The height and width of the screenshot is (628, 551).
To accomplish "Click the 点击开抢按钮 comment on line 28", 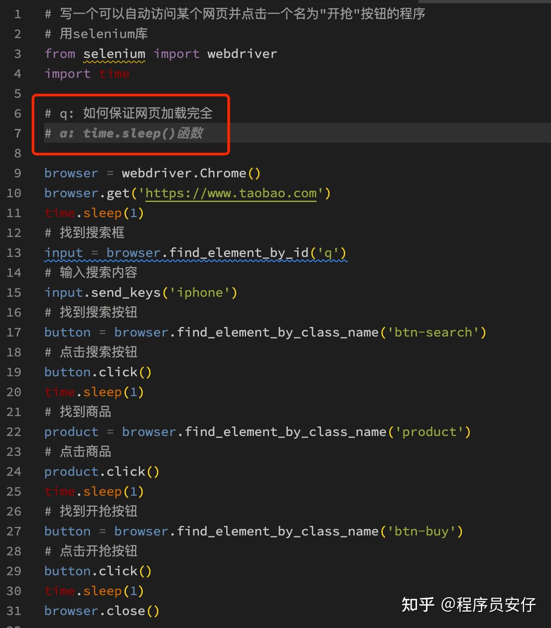I will pos(91,551).
